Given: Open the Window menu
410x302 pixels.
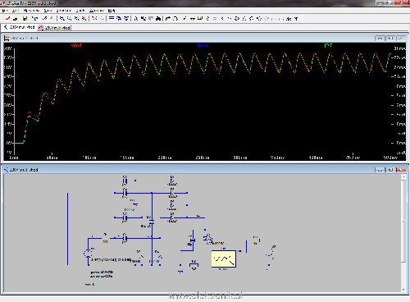Looking at the screenshot, I should pyautogui.click(x=97, y=11).
